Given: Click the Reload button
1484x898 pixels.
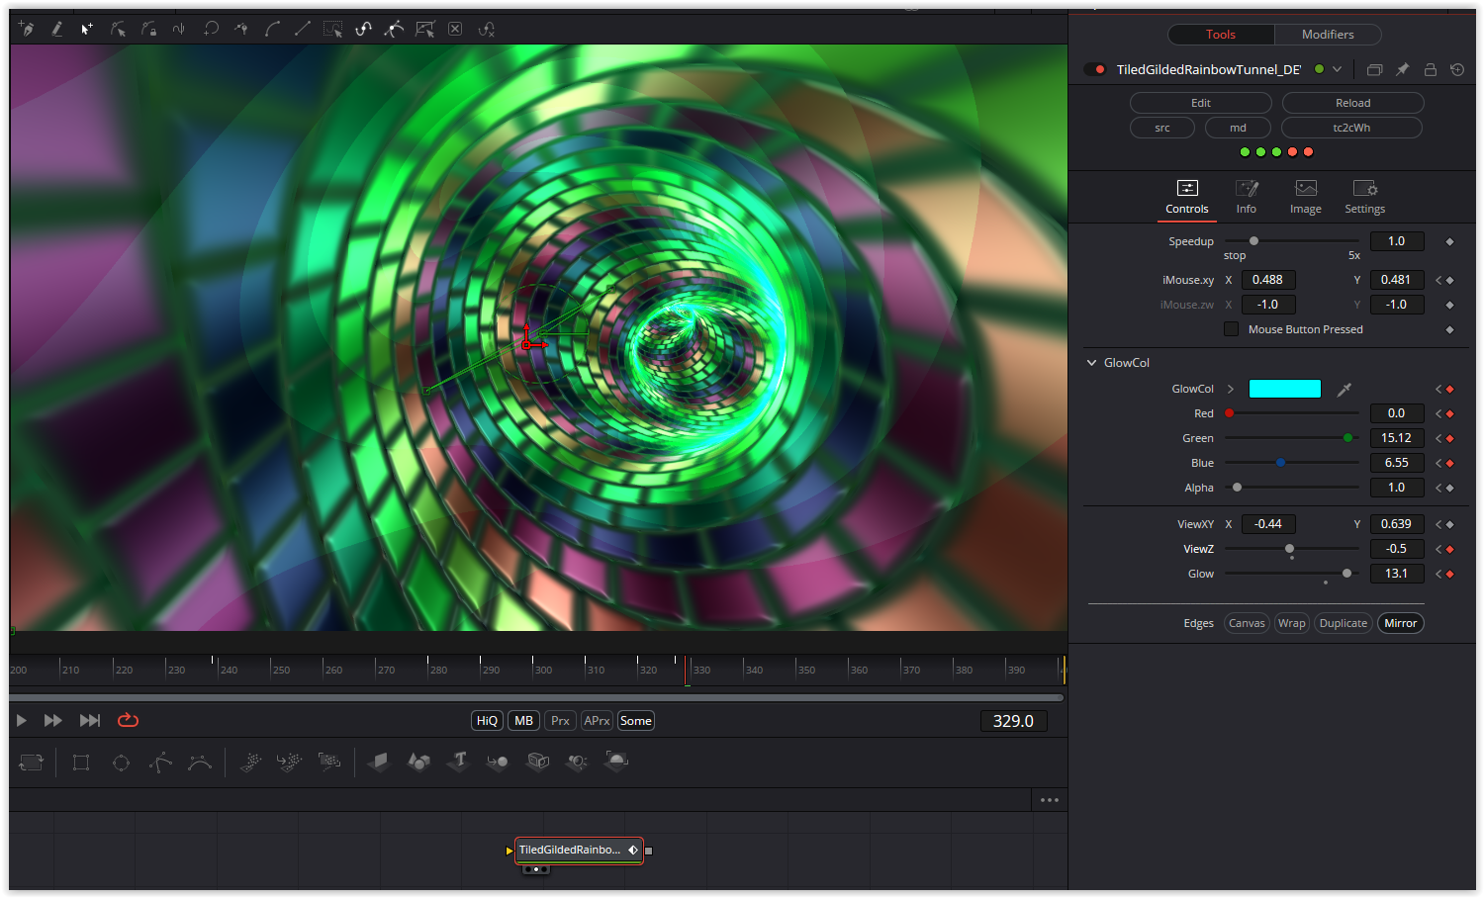Looking at the screenshot, I should coord(1353,103).
